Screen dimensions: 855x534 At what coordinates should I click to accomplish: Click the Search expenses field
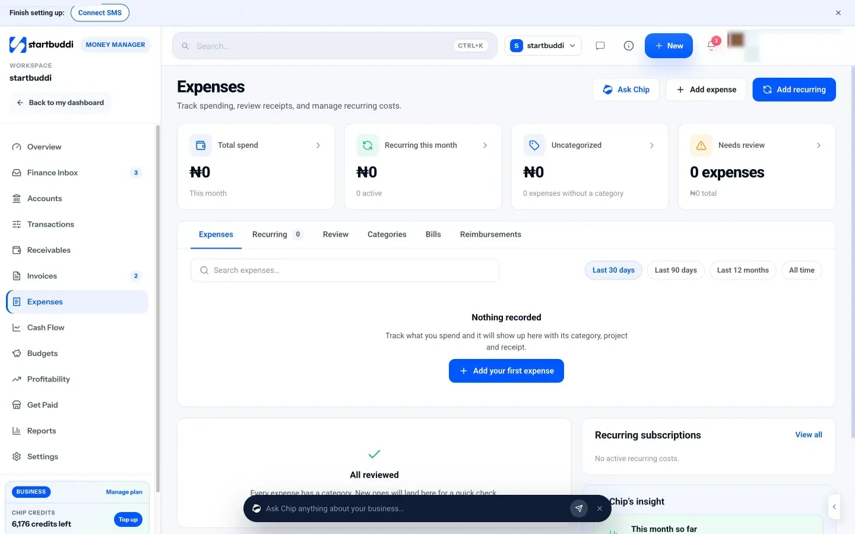pos(345,271)
